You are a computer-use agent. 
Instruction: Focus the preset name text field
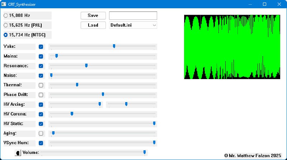pyautogui.click(x=133, y=15)
